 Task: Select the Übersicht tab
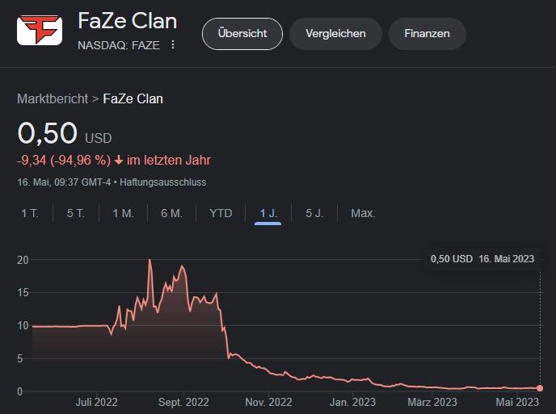(x=242, y=34)
